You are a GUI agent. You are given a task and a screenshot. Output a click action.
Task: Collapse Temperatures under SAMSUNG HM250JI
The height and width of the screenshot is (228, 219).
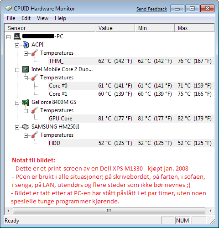tap(26, 135)
